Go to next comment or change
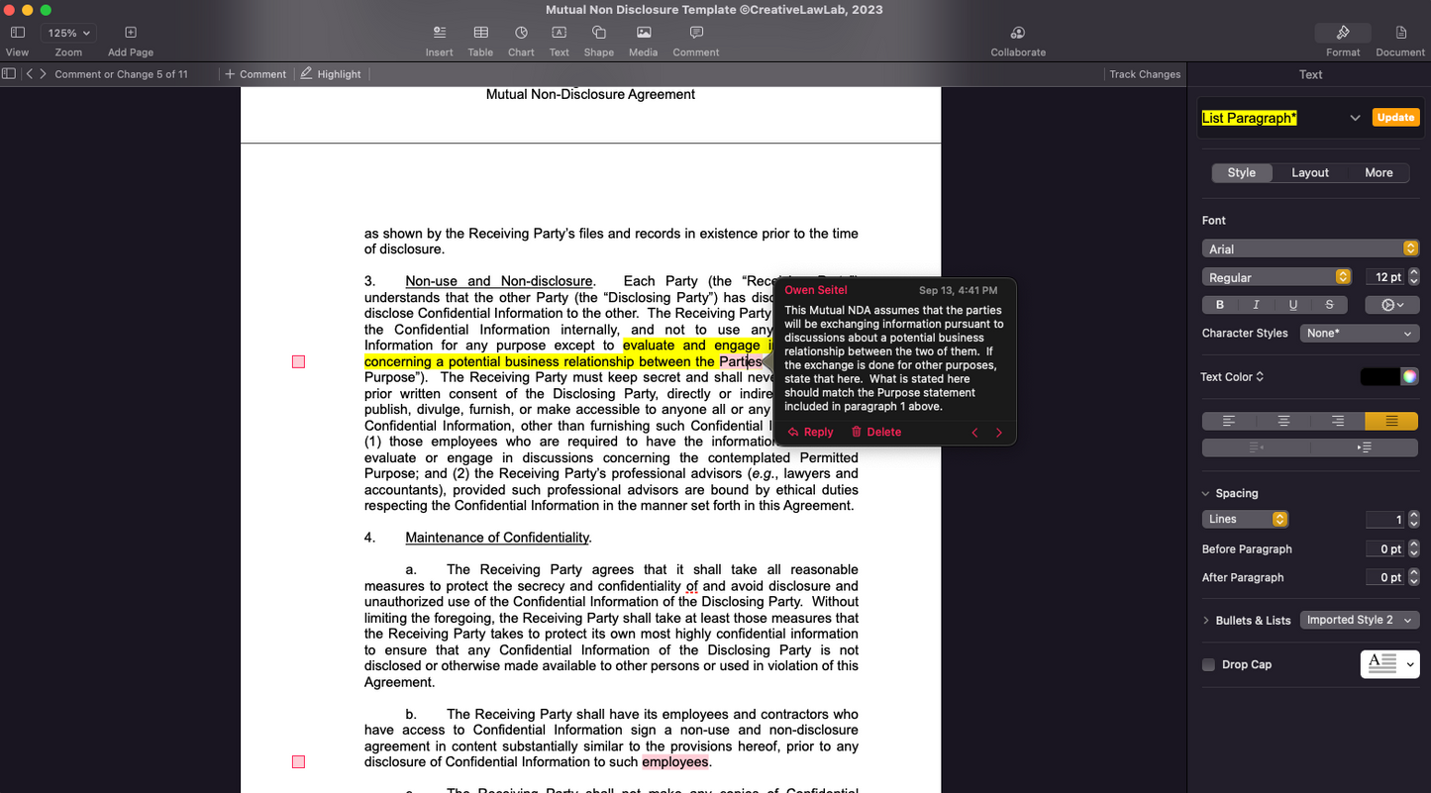Image resolution: width=1431 pixels, height=793 pixels. 43,74
